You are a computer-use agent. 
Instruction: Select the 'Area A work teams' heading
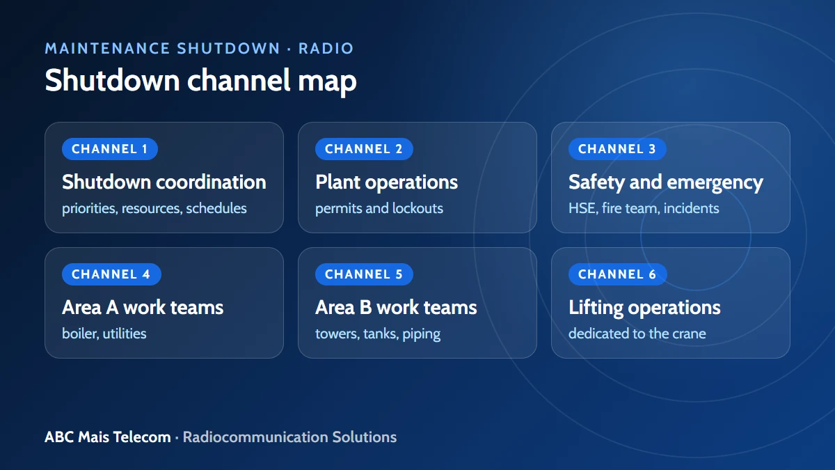pos(143,307)
